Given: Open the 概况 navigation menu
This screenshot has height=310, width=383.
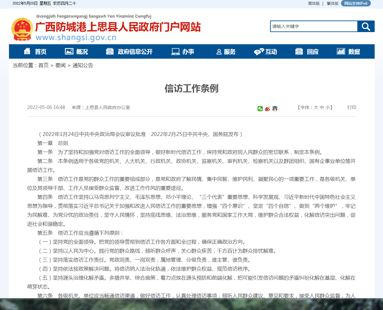Looking at the screenshot, I should point(82,52).
